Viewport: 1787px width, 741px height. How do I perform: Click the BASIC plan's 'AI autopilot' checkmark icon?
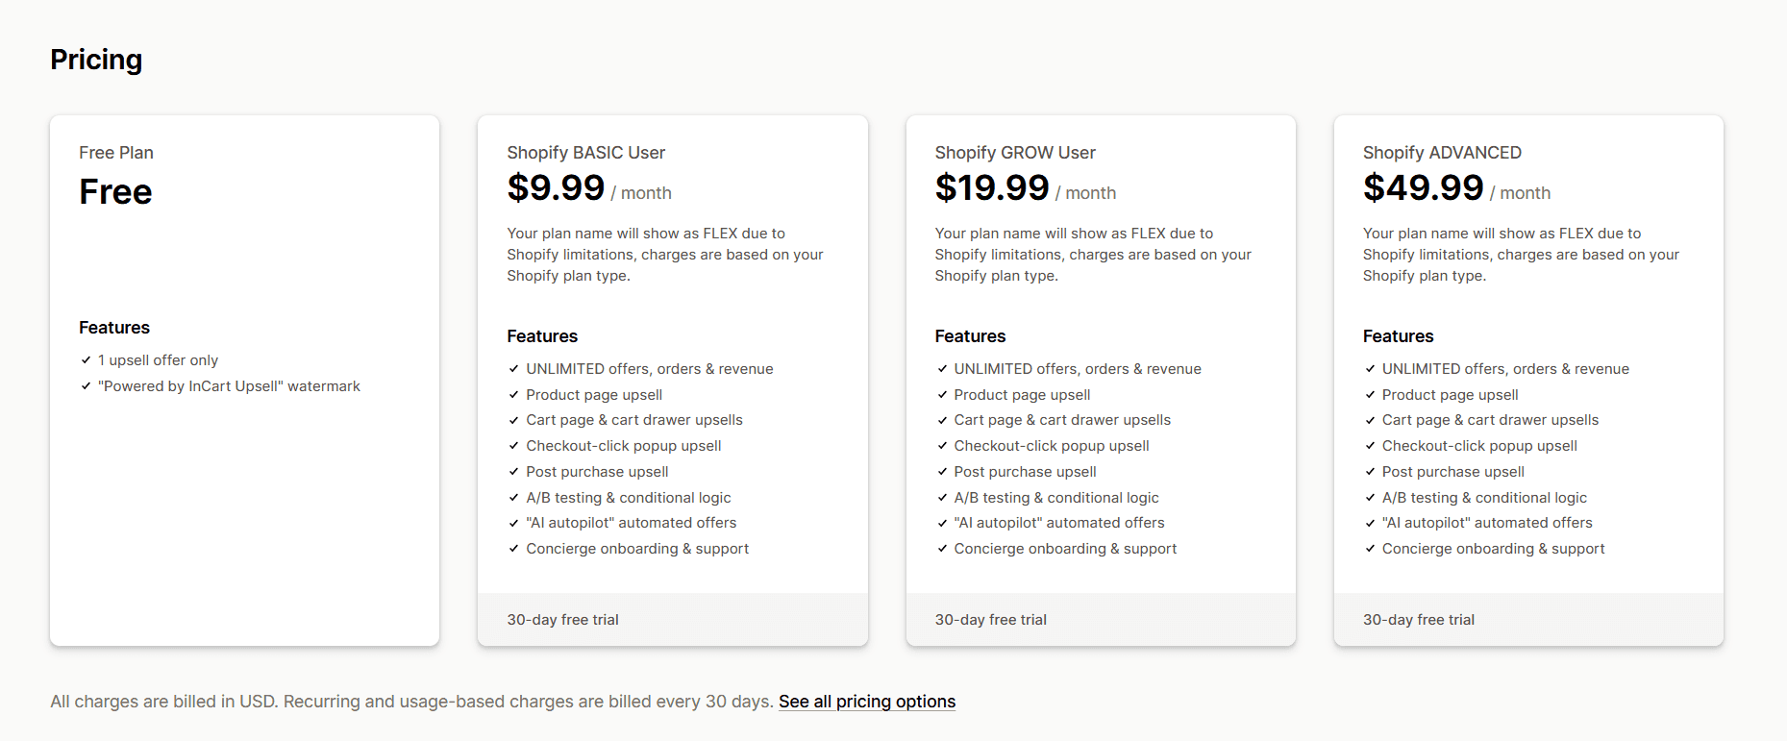click(513, 523)
